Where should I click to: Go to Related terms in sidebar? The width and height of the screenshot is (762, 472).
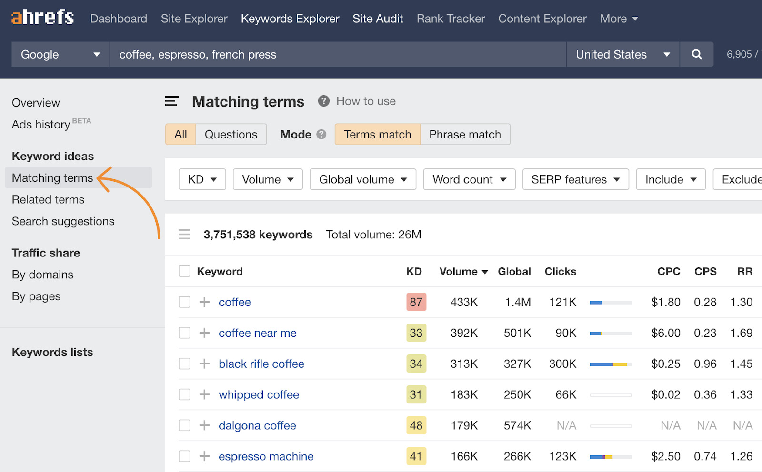tap(48, 199)
